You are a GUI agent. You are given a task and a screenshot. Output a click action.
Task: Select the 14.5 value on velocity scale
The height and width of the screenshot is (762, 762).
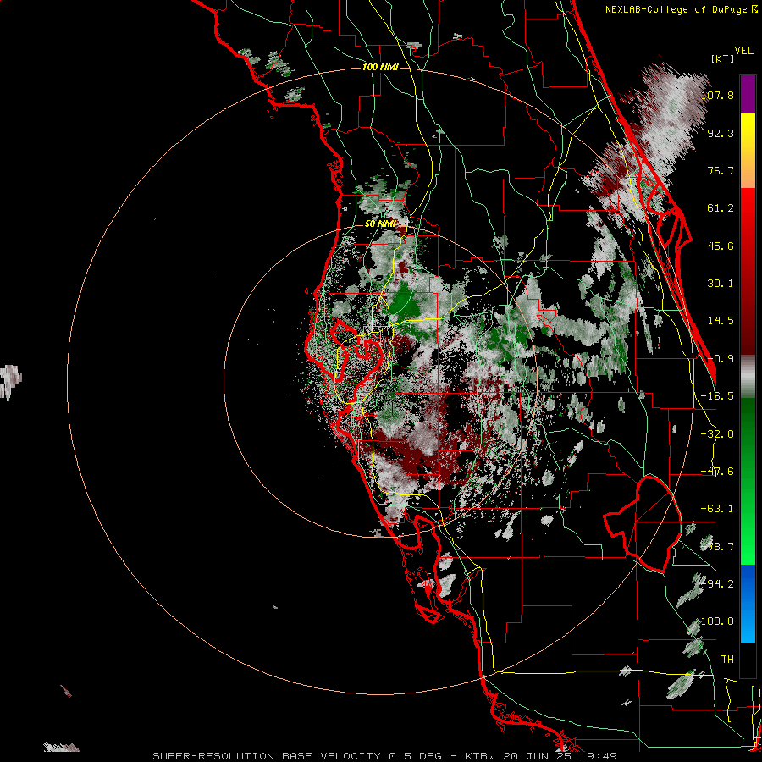coord(721,321)
